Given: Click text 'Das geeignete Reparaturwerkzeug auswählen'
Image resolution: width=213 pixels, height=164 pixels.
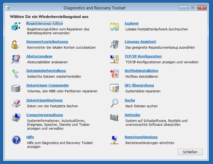Looking at the screenshot, I should tap(160, 48).
